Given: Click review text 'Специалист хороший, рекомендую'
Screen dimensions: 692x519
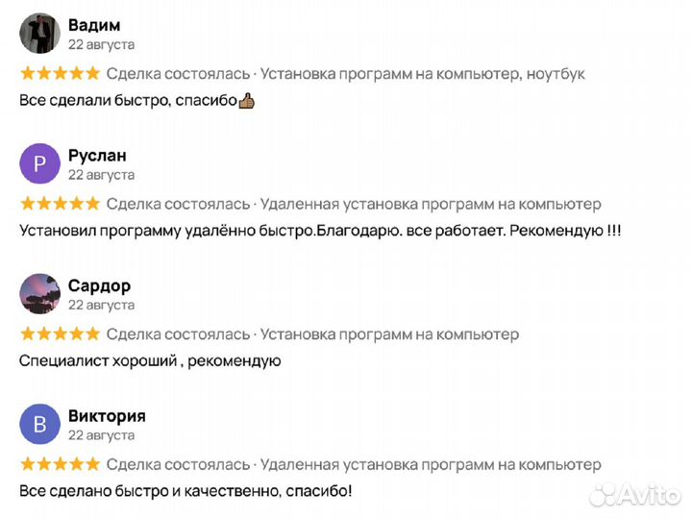Looking at the screenshot, I should (150, 361).
